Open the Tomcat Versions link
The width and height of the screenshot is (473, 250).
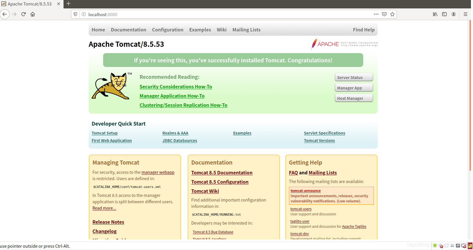(319, 141)
